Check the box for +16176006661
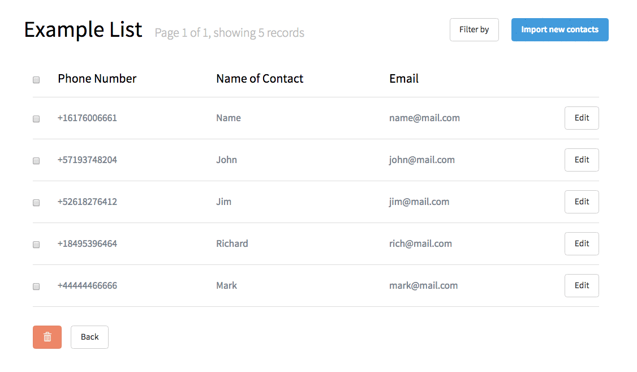637x372 pixels. point(36,119)
